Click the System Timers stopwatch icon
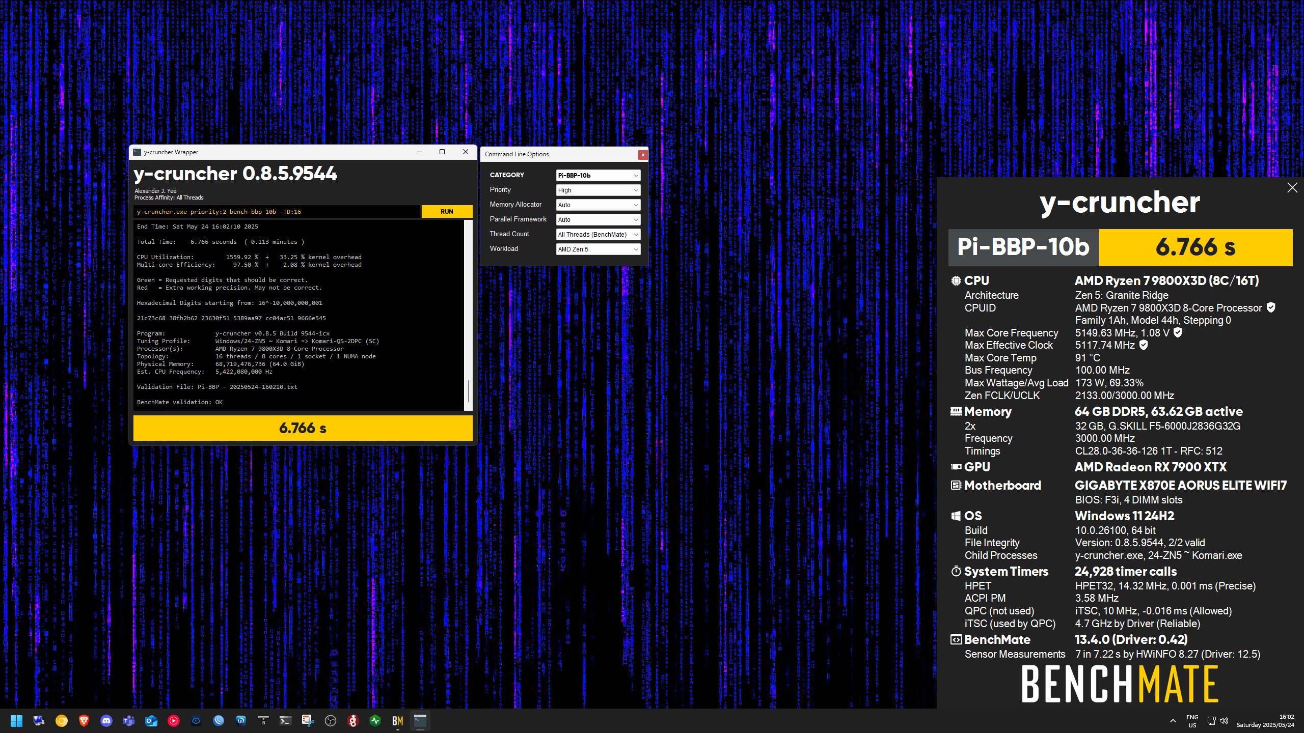This screenshot has height=733, width=1304. coord(956,571)
